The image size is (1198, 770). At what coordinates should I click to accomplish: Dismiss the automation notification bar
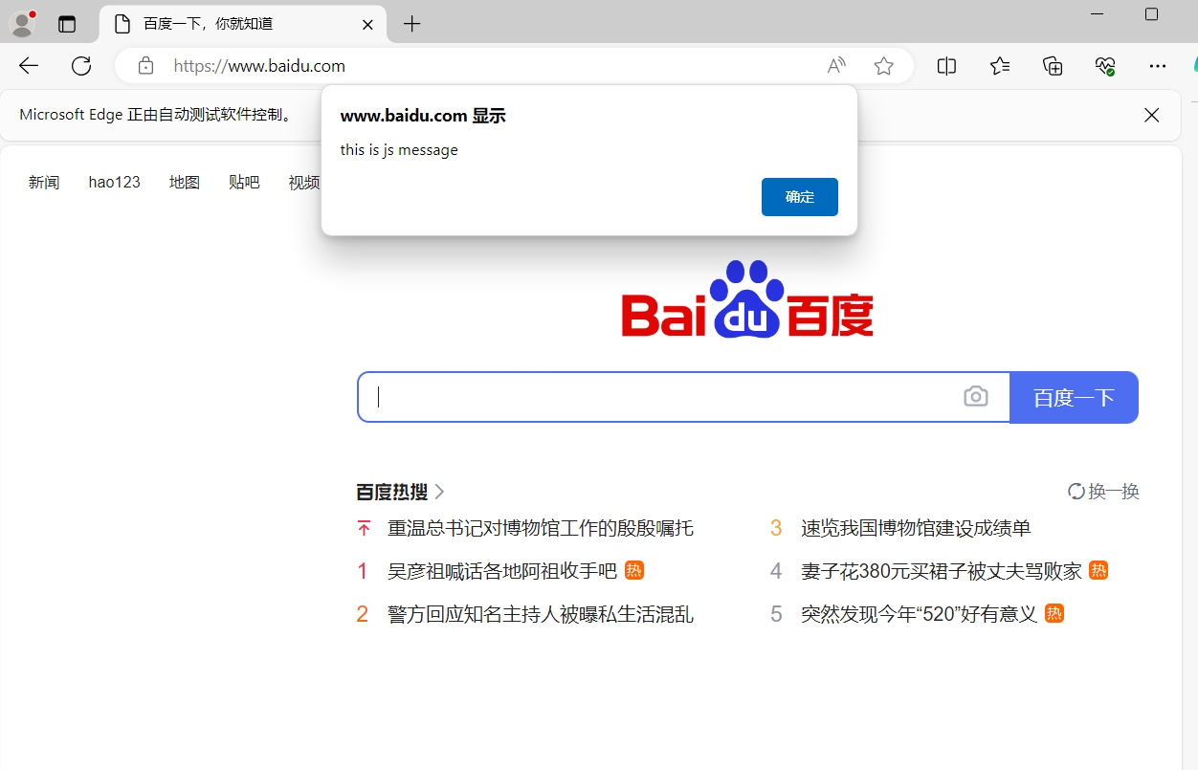click(1151, 115)
